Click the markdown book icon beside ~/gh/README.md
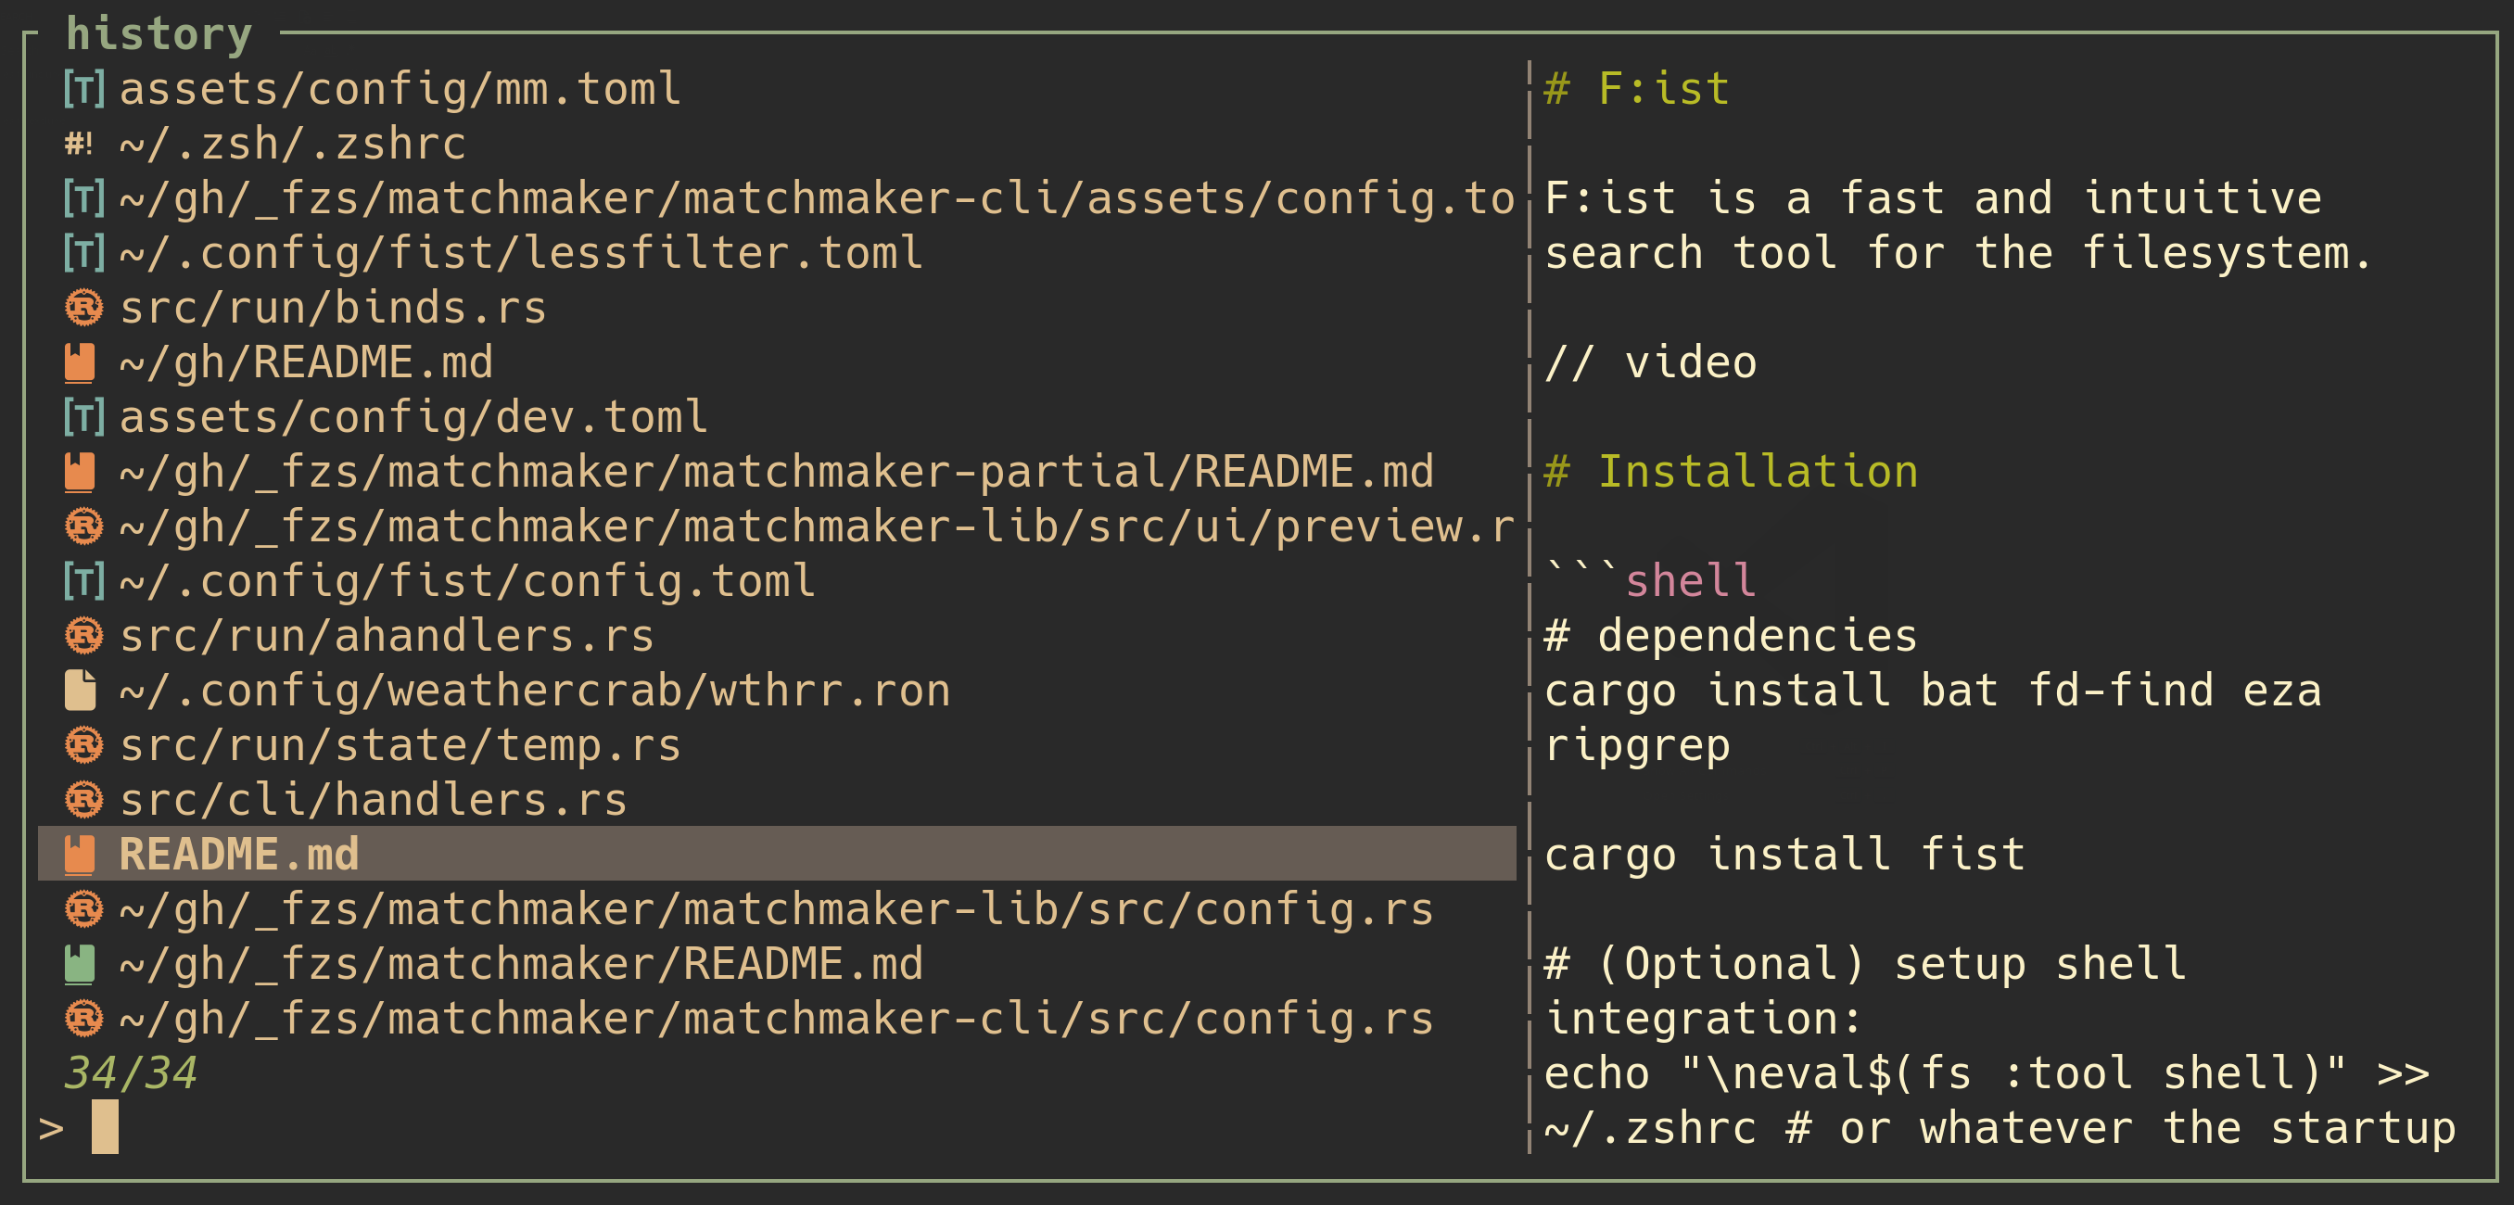Screen dimensions: 2514x1205 tap(80, 362)
